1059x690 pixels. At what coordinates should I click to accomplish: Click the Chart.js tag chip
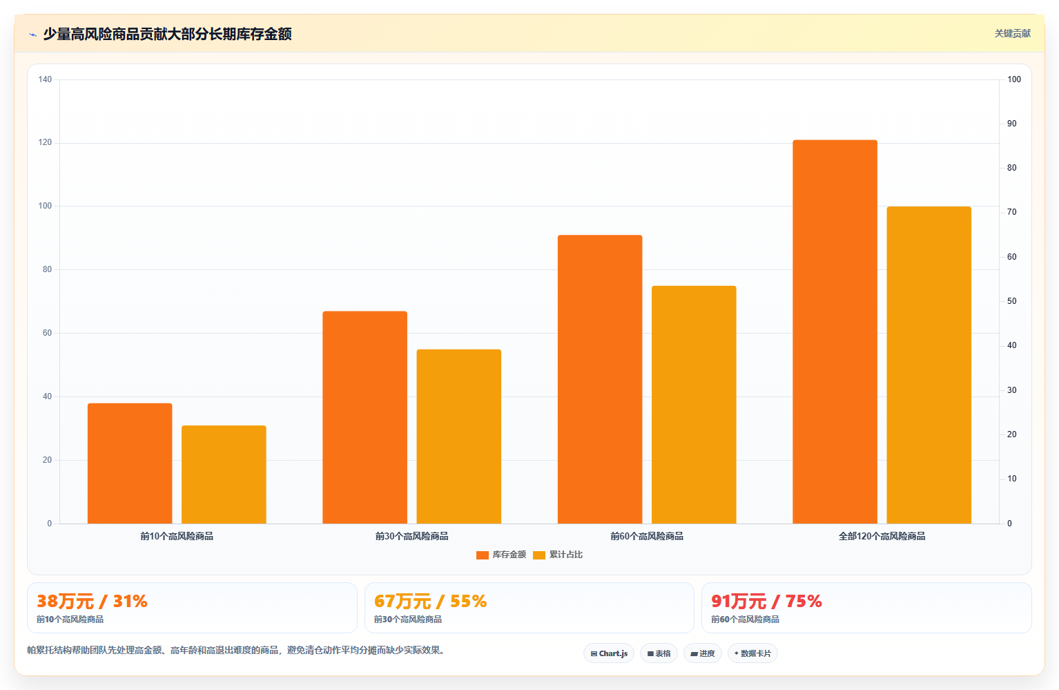pos(609,653)
